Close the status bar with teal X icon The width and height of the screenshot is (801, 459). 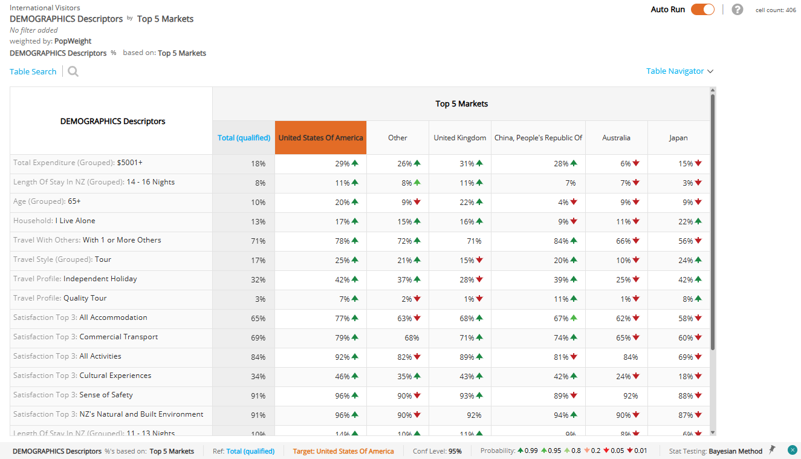coord(793,450)
